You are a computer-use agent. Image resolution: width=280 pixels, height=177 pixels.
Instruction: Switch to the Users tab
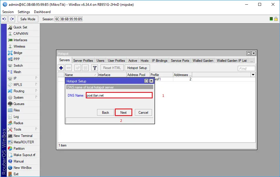pyautogui.click(x=100, y=61)
